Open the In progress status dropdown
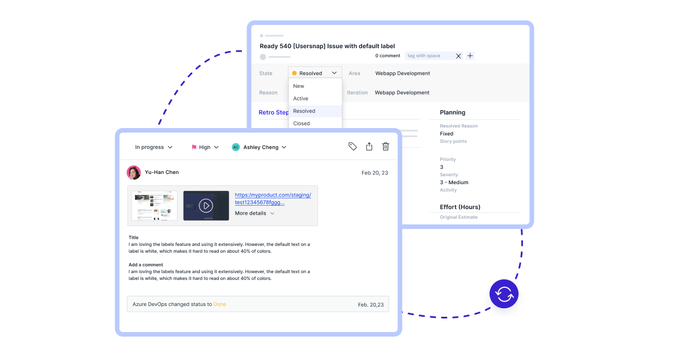 (154, 147)
